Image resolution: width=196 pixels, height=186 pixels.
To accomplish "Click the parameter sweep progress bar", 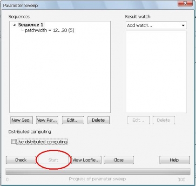I will click(98, 172).
